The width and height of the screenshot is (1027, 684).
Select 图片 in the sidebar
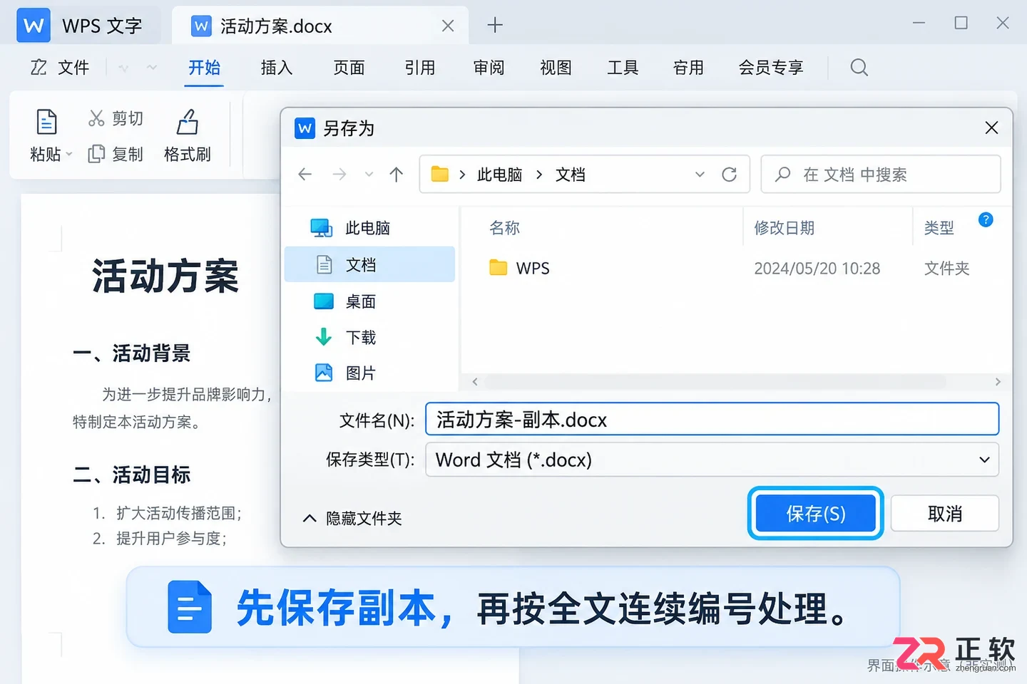369,373
